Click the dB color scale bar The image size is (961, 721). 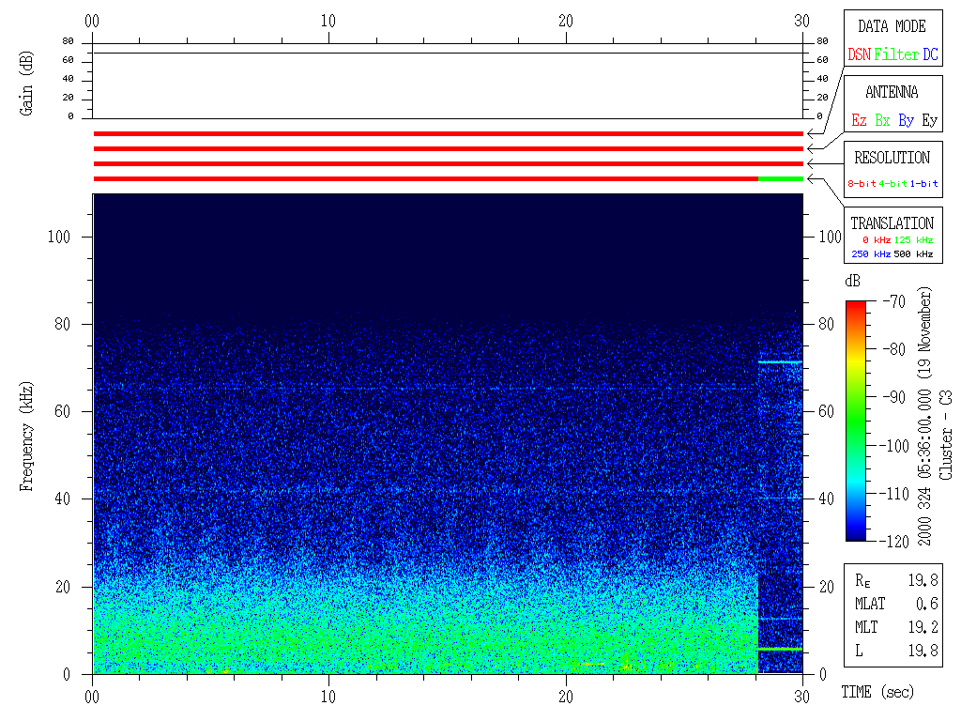[x=856, y=421]
